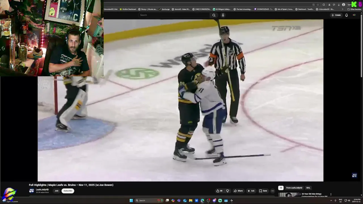Open Widgets Gallery bookmark
Screen dimensions: 363x204
[222, 9]
